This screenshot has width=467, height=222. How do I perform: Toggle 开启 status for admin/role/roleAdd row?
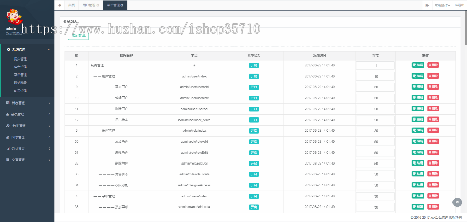[x=254, y=142]
